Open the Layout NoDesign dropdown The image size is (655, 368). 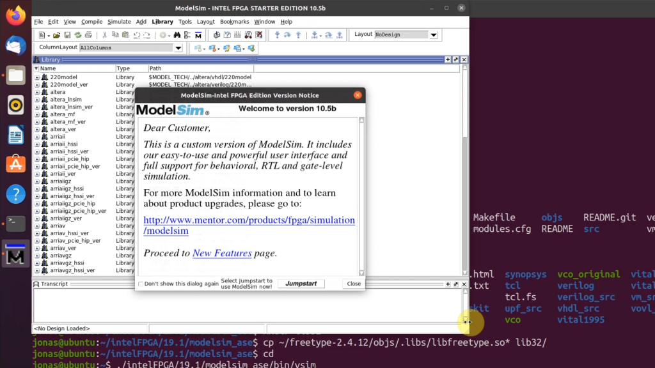coord(433,34)
